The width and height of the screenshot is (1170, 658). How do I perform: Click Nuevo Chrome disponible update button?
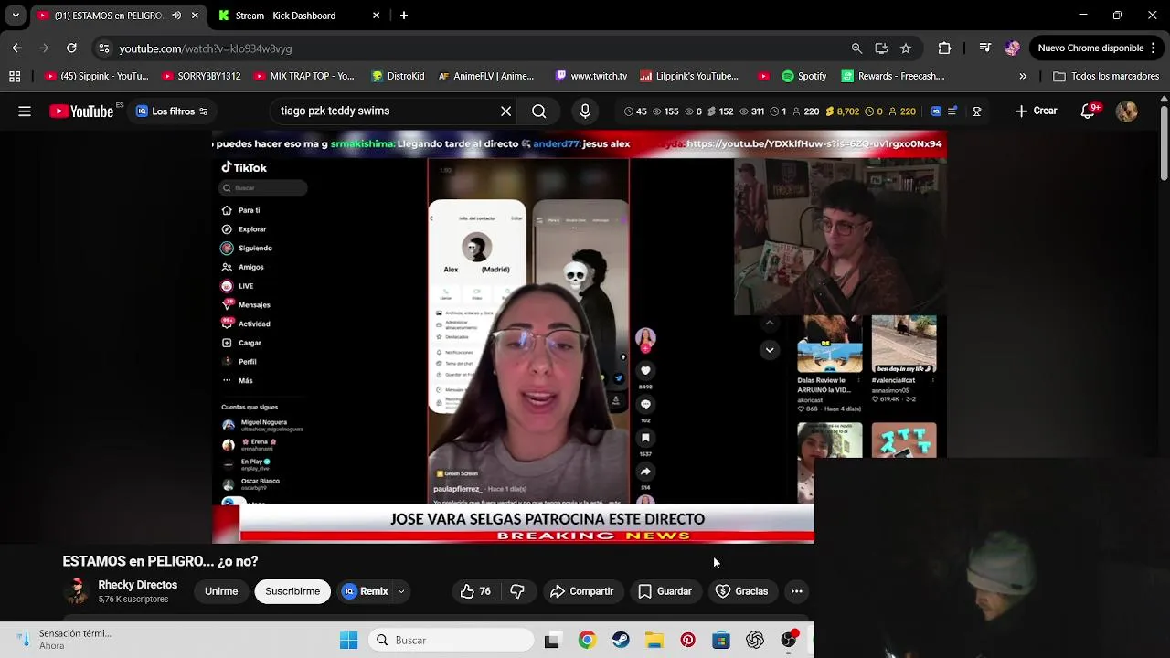[1097, 48]
